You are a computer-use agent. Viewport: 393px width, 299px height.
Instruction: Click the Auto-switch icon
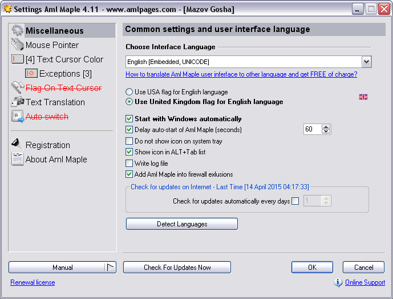17,116
